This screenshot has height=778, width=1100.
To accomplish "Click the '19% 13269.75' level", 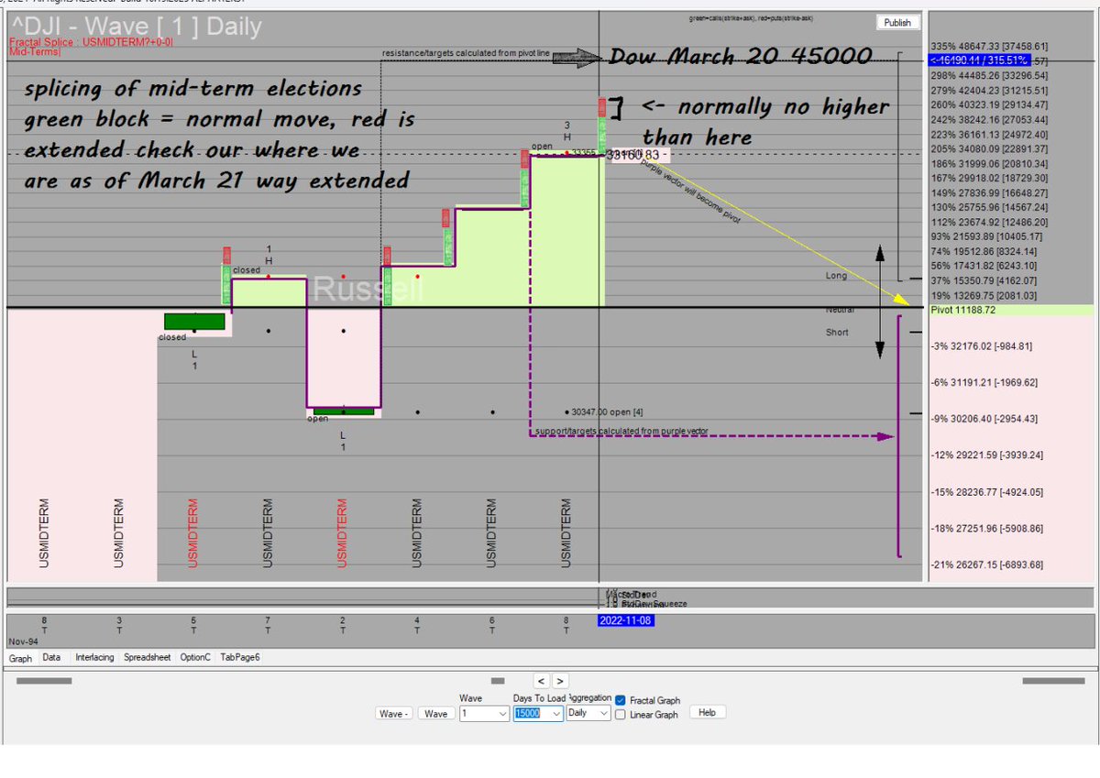I will pos(984,295).
